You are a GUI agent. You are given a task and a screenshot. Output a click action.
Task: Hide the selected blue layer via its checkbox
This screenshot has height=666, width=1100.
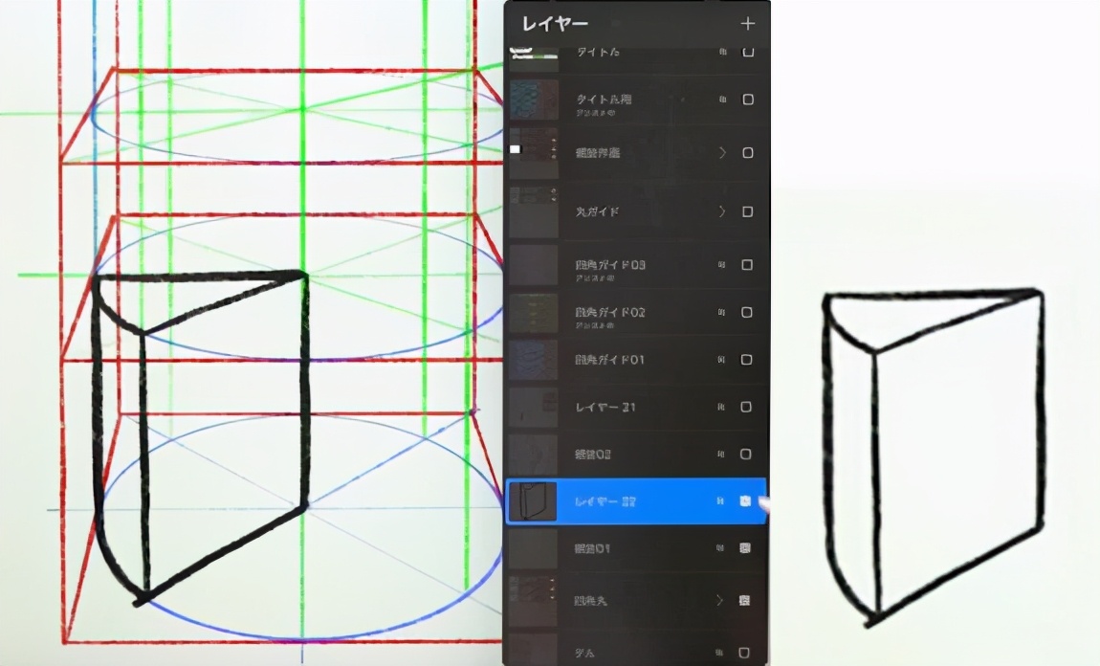pyautogui.click(x=747, y=501)
